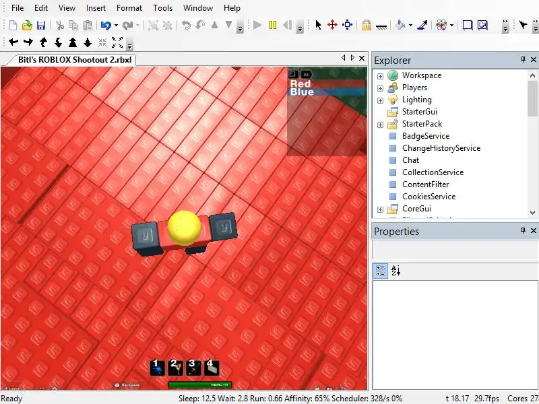This screenshot has height=404, width=539.
Task: Save the place with the floppy icon
Action: point(41,25)
